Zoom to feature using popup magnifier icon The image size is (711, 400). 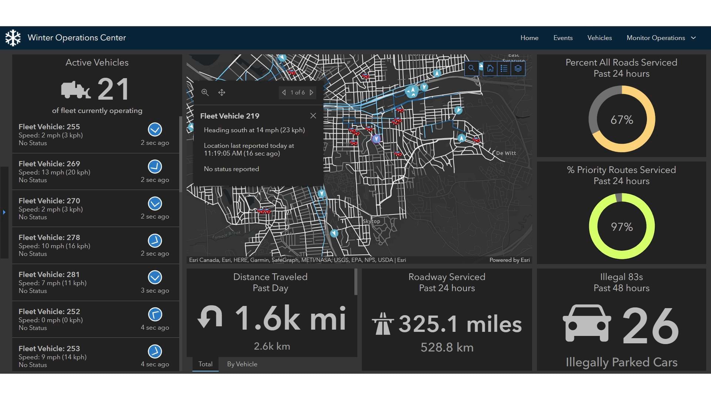tap(205, 93)
